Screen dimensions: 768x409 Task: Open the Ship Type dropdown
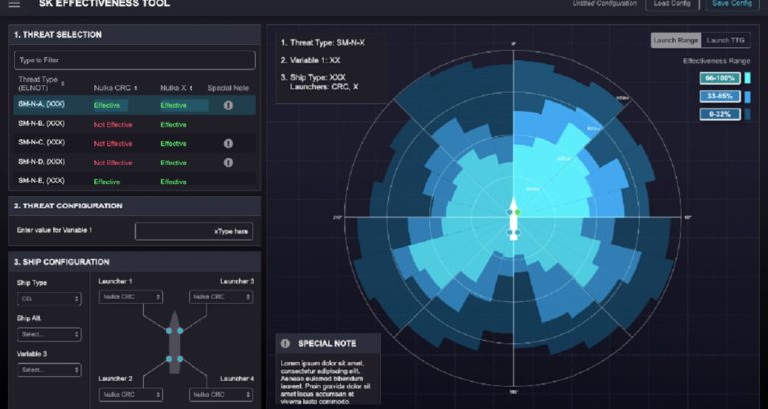49,298
